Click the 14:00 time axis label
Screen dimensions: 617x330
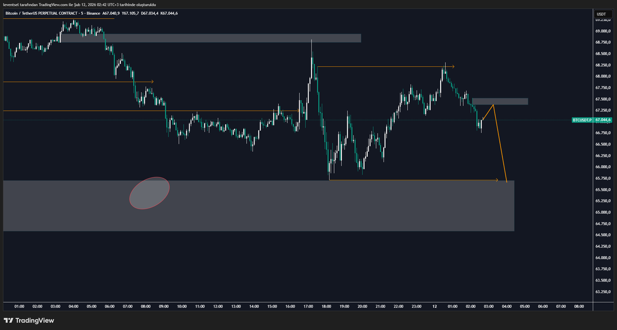tap(253, 306)
